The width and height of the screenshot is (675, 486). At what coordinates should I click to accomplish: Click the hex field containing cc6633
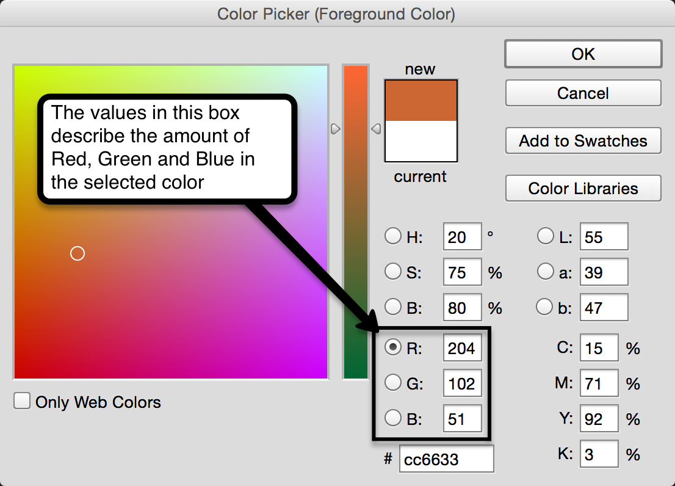click(446, 459)
